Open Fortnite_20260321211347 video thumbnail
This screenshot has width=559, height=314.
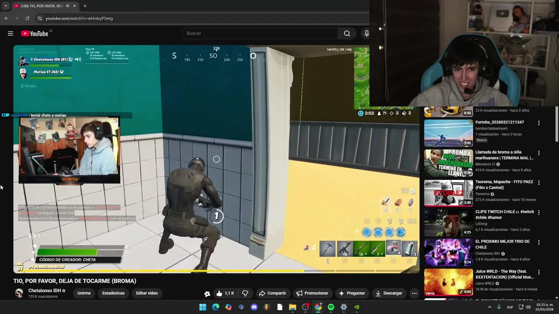tap(449, 133)
